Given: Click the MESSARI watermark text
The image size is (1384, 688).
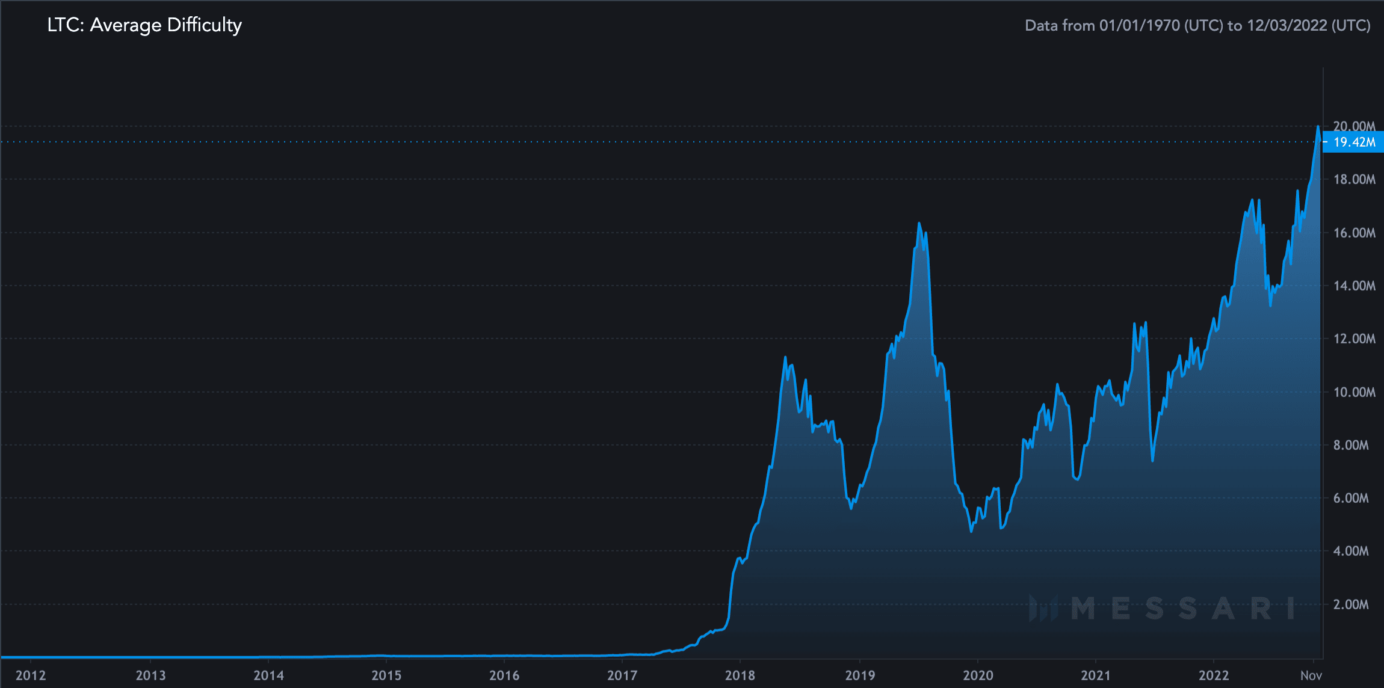Looking at the screenshot, I should (1182, 609).
